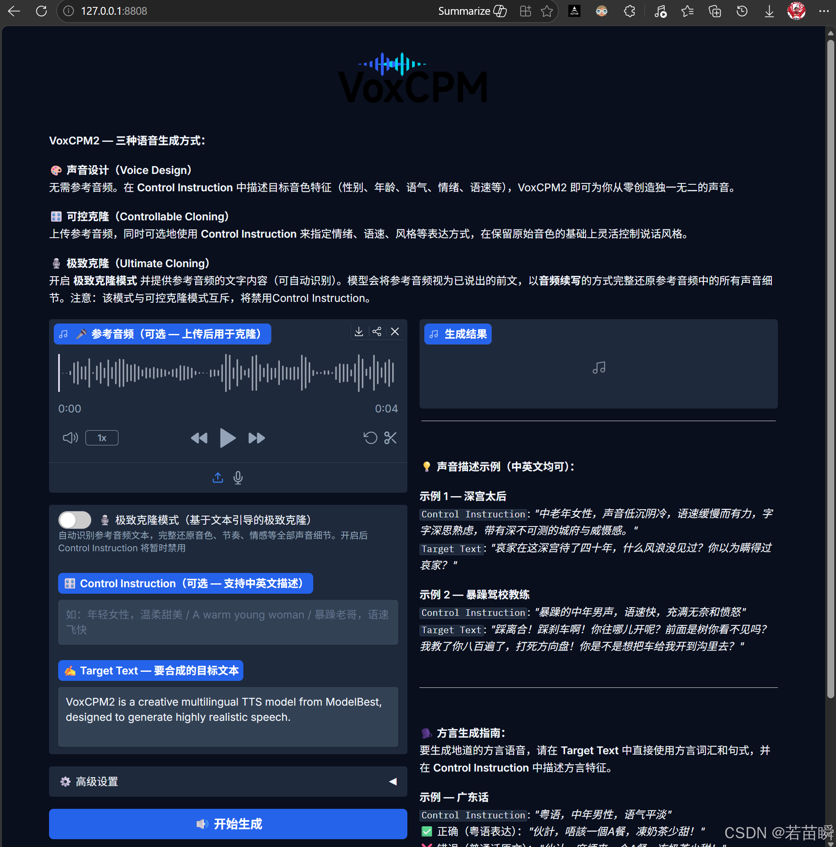This screenshot has width=836, height=847.
Task: Play the reference audio clip
Action: (227, 438)
